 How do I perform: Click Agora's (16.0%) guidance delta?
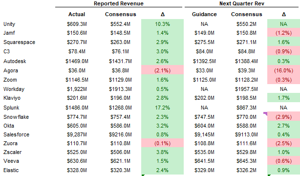[283, 70]
